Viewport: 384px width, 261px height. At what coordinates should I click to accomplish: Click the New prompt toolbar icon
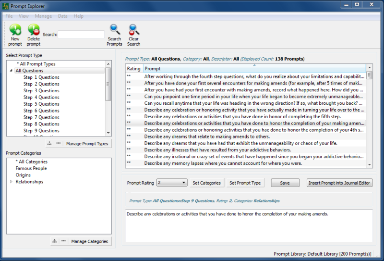click(15, 31)
